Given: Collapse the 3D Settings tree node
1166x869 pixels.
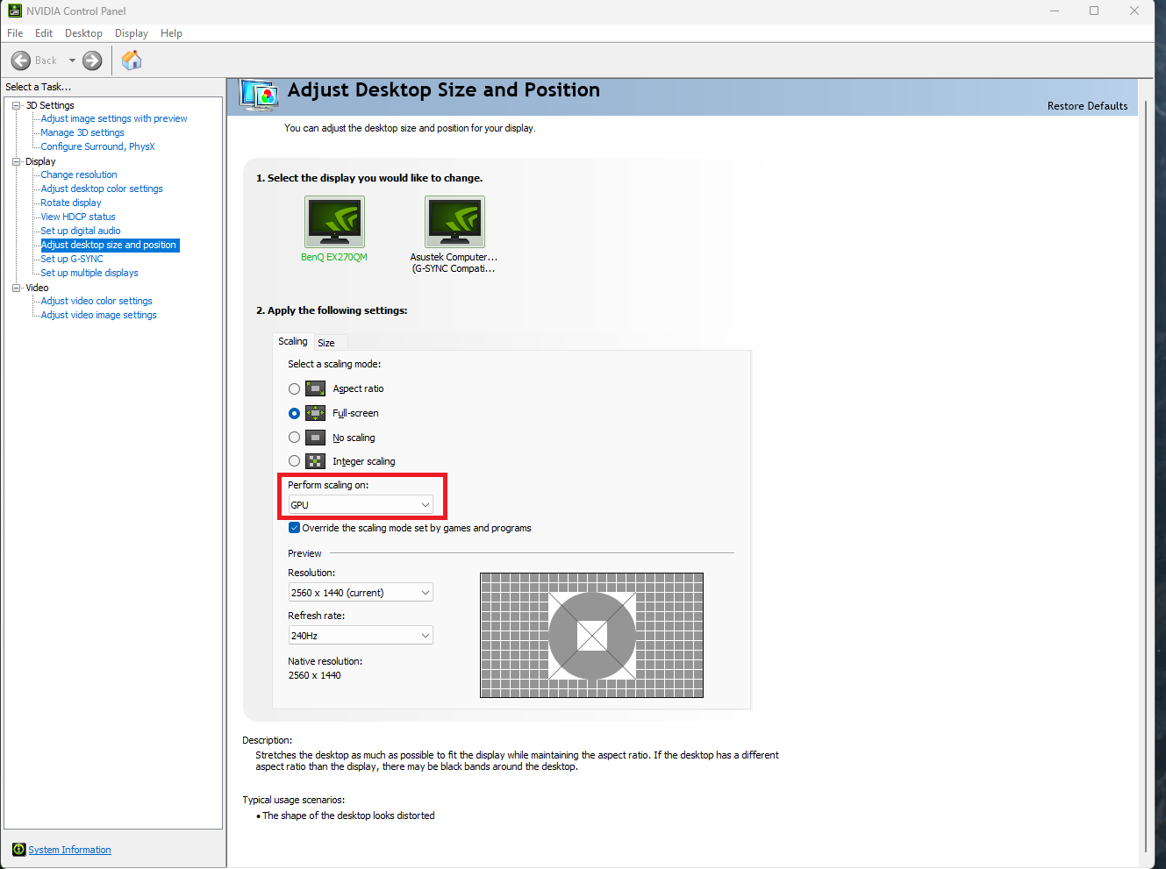Looking at the screenshot, I should tap(16, 105).
